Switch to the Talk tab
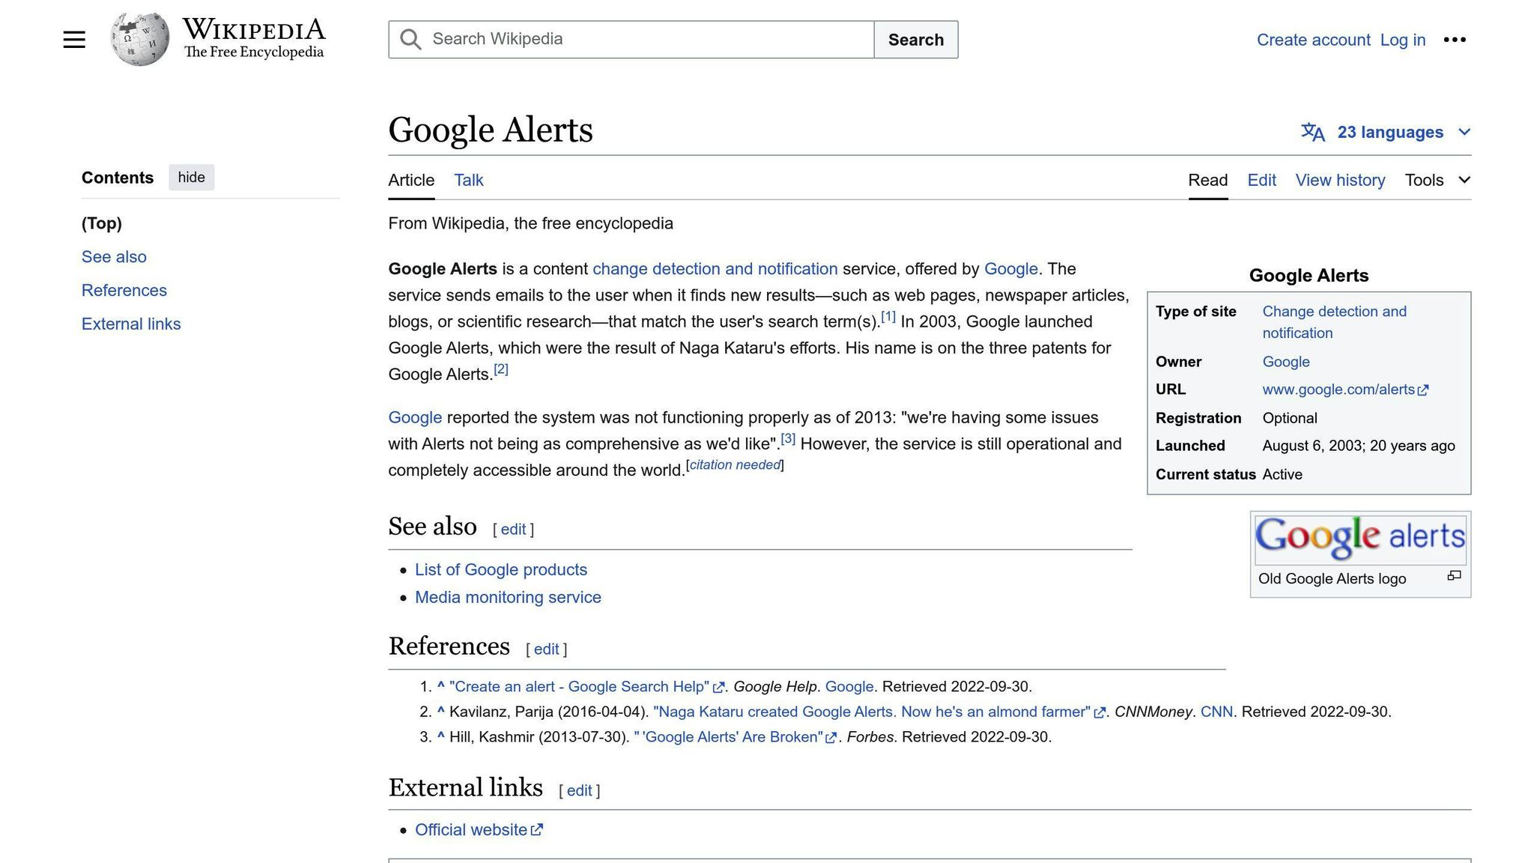Viewport: 1534px width, 863px height. (469, 181)
